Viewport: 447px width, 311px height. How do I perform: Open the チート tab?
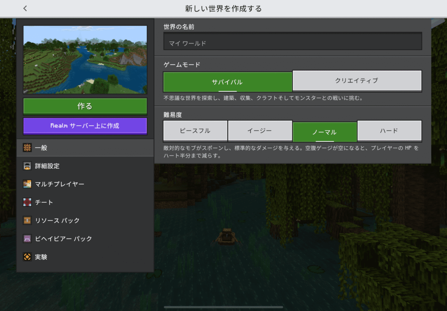click(85, 202)
